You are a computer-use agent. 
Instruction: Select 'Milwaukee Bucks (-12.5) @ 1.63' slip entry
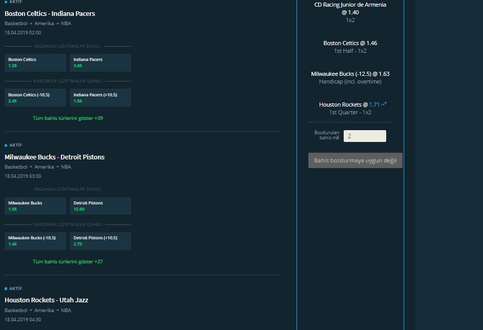pyautogui.click(x=350, y=74)
